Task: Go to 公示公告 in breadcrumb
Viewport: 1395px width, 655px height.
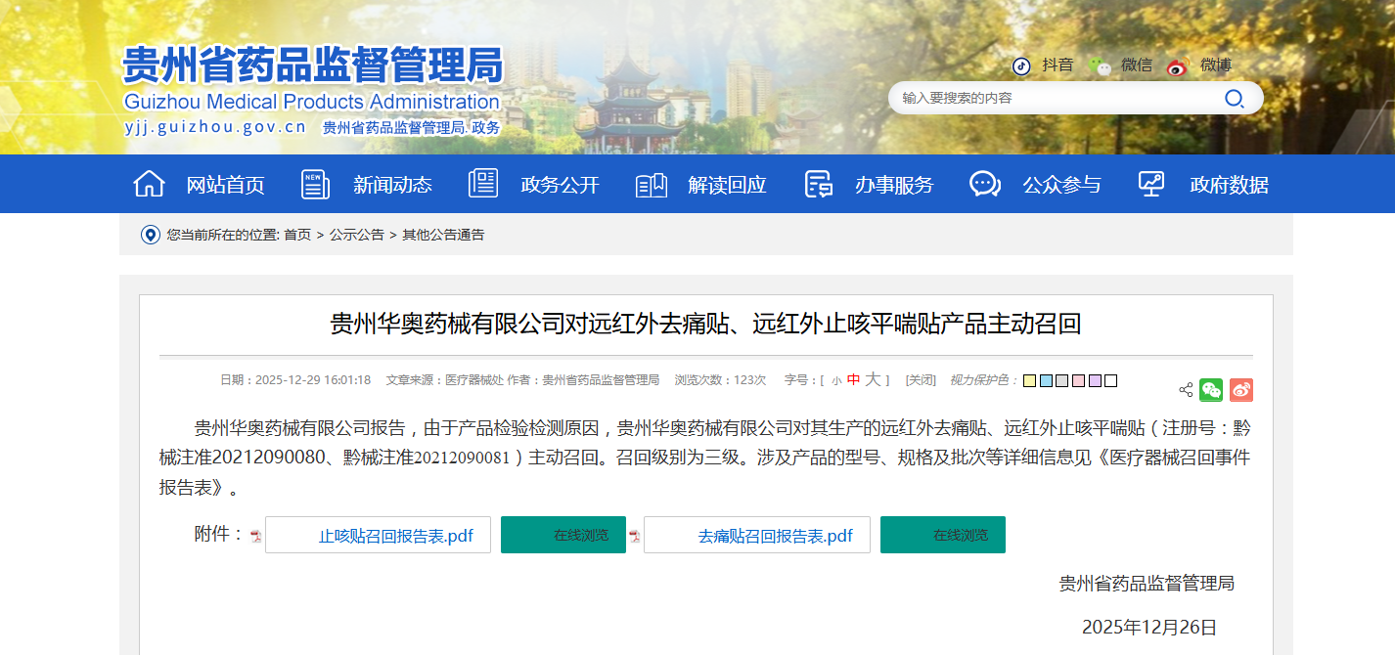Action: click(356, 235)
